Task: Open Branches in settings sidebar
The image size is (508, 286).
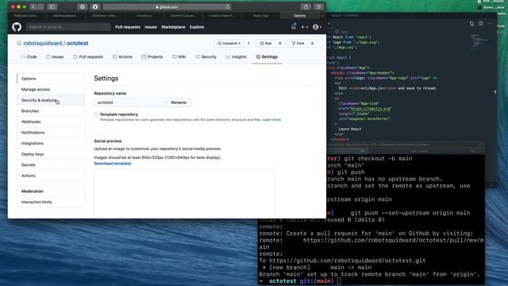Action: [x=51, y=111]
